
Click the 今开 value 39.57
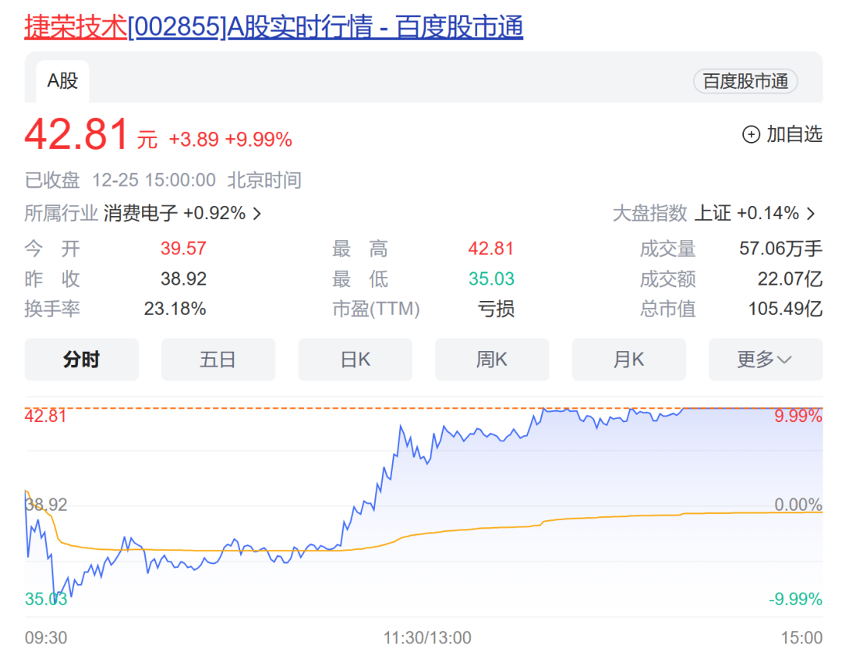[x=184, y=249]
